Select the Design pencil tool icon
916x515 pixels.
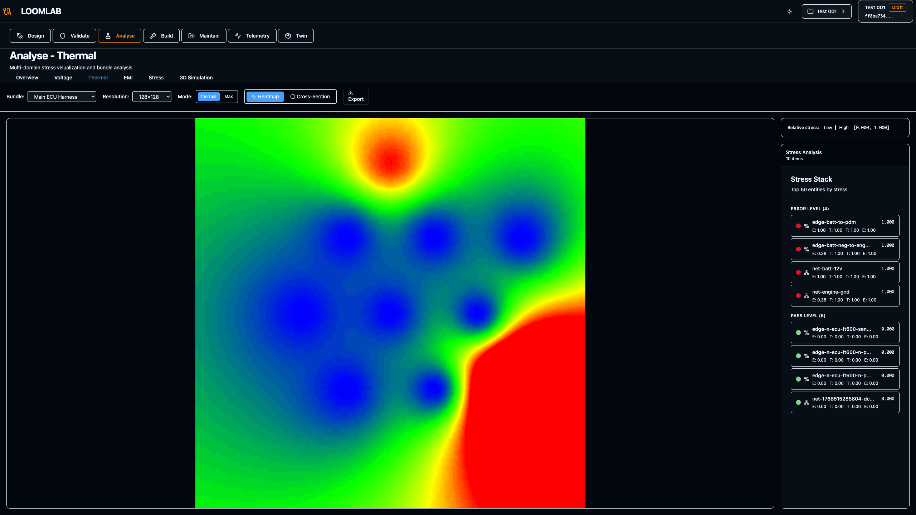(x=19, y=35)
